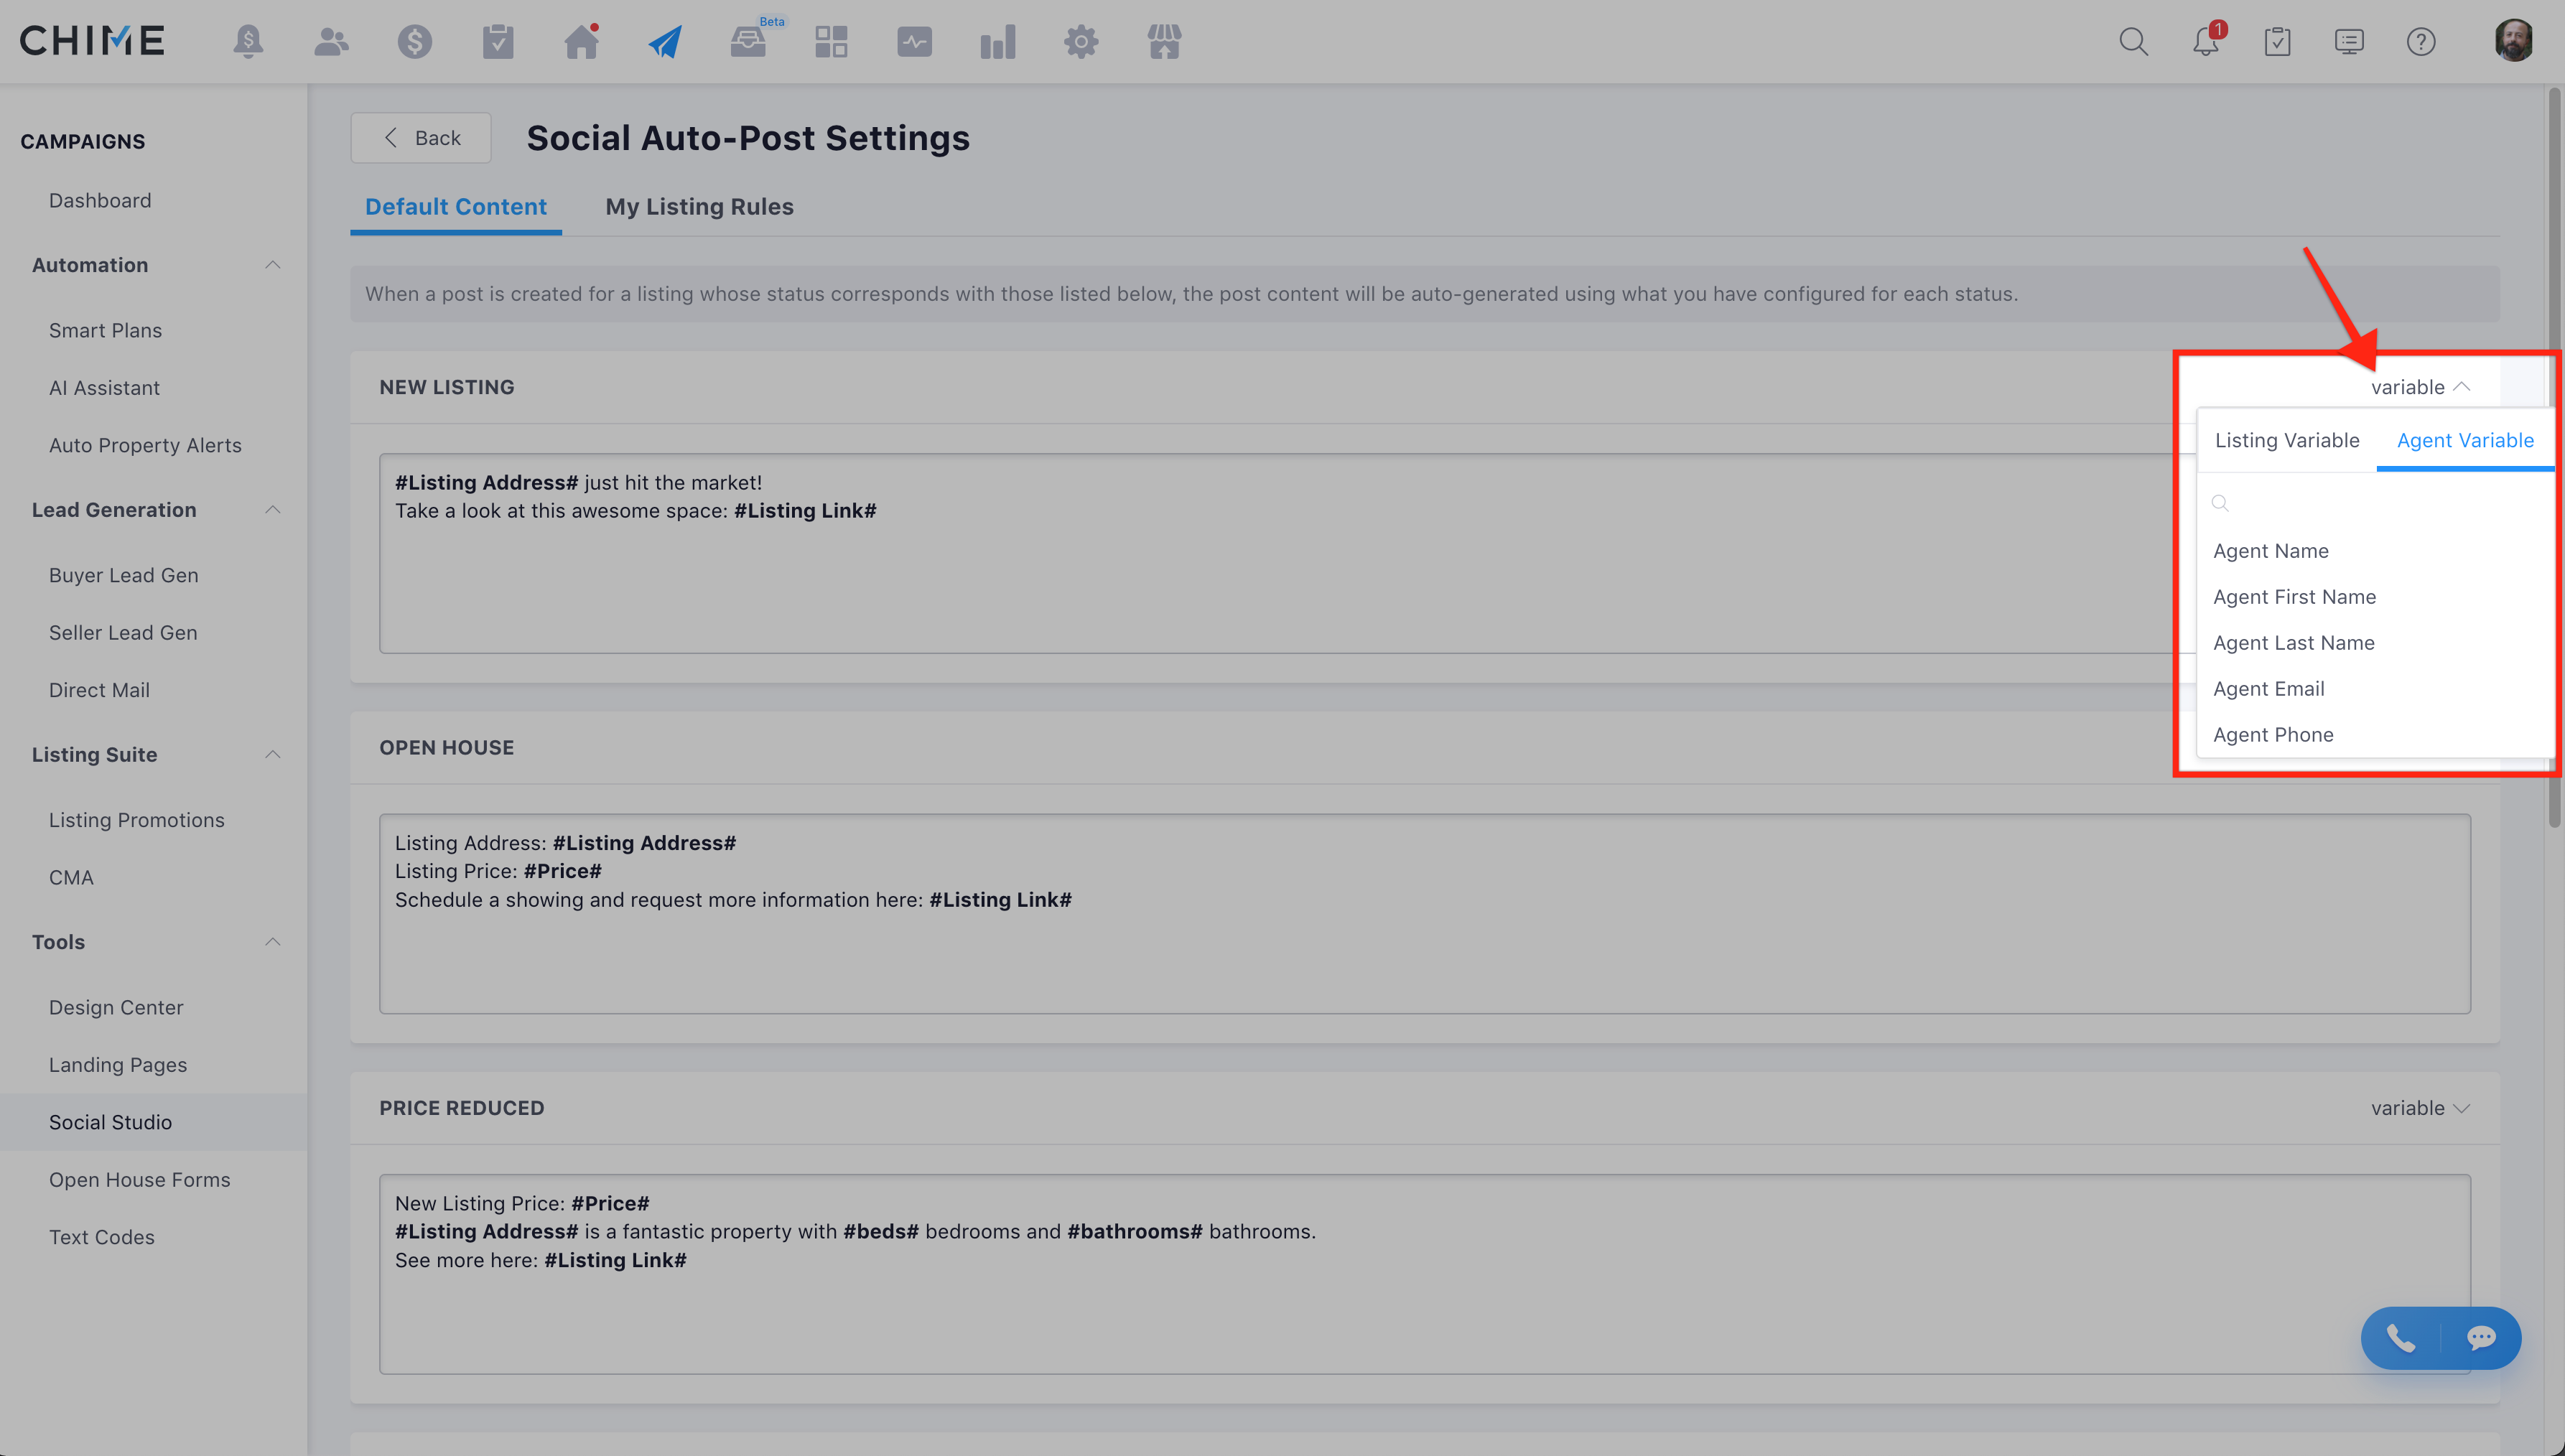2565x1456 pixels.
Task: Open the checklist clipboard icon in header
Action: click(x=2277, y=42)
